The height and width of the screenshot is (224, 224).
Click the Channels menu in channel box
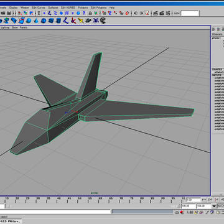[217, 34]
